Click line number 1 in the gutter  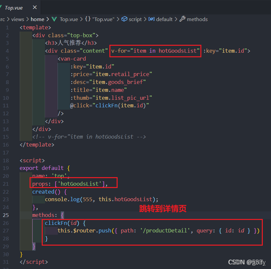(7, 28)
